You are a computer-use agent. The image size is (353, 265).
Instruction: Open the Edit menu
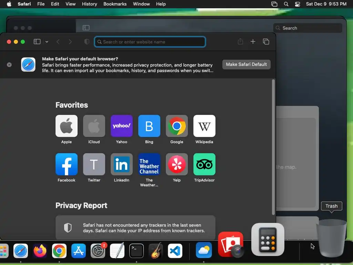click(55, 4)
